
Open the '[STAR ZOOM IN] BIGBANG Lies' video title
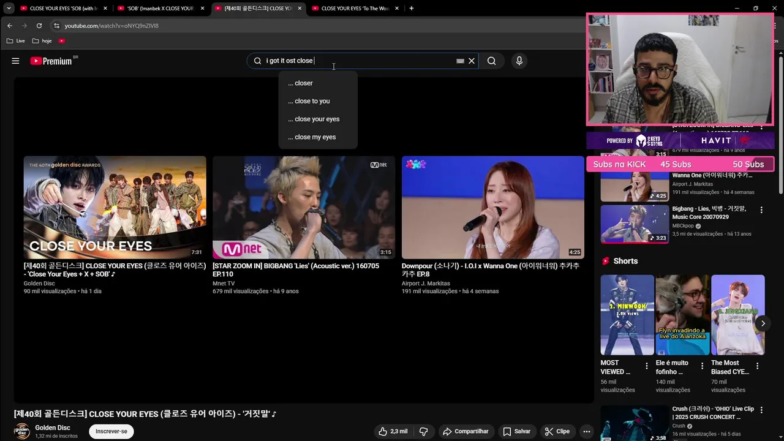[296, 270]
